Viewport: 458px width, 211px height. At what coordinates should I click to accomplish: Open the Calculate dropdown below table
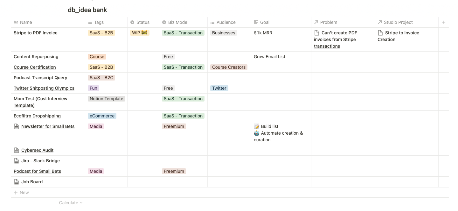[71, 203]
